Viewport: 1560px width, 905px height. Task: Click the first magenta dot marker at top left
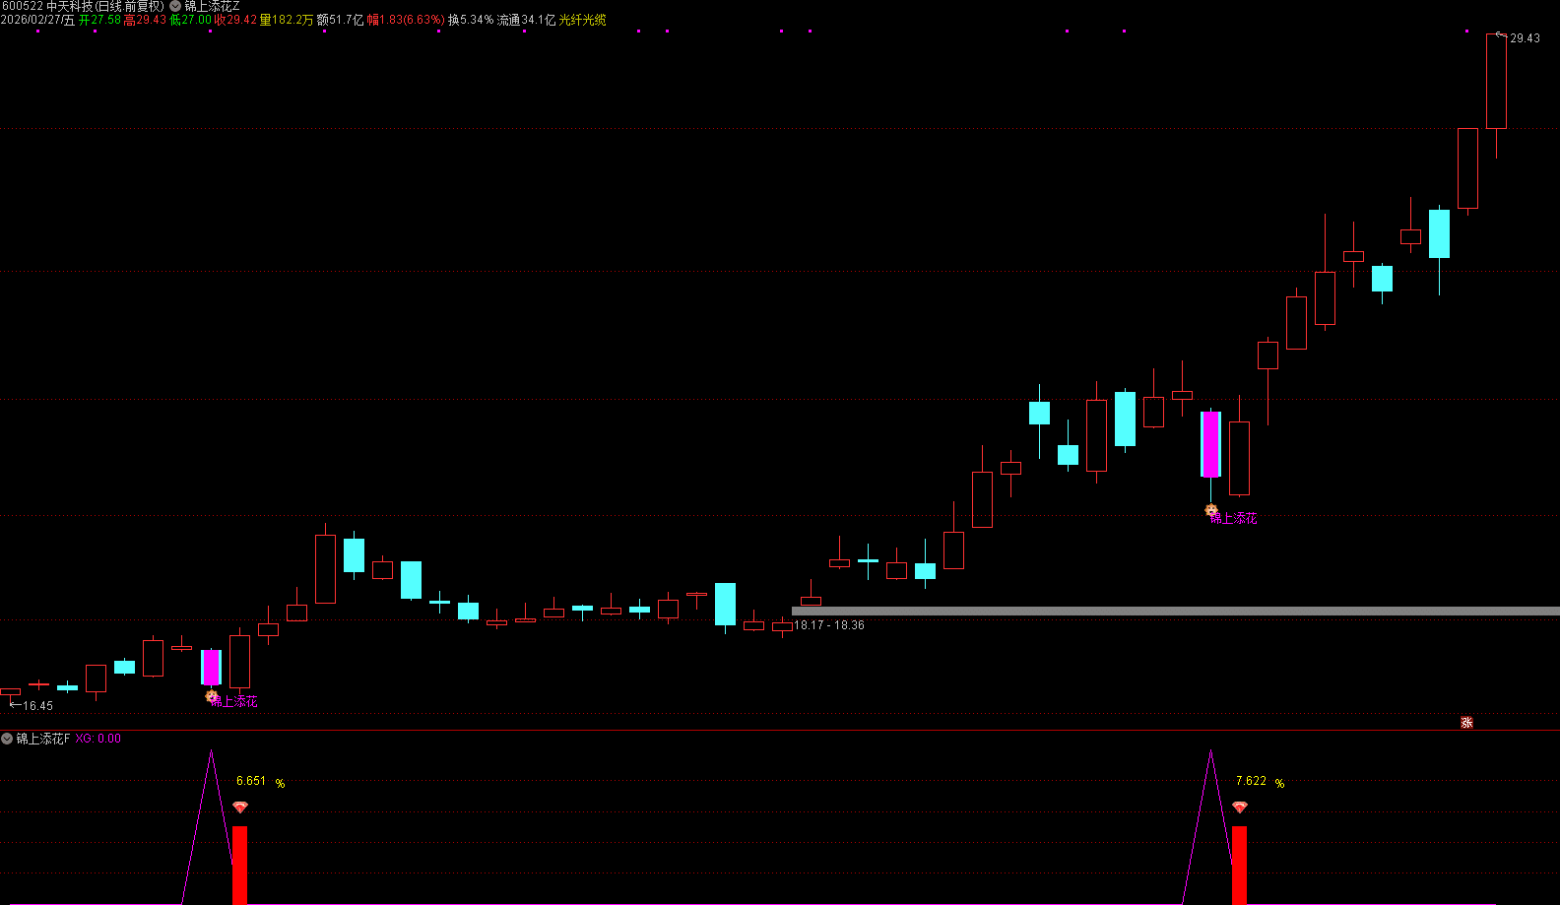click(x=38, y=32)
